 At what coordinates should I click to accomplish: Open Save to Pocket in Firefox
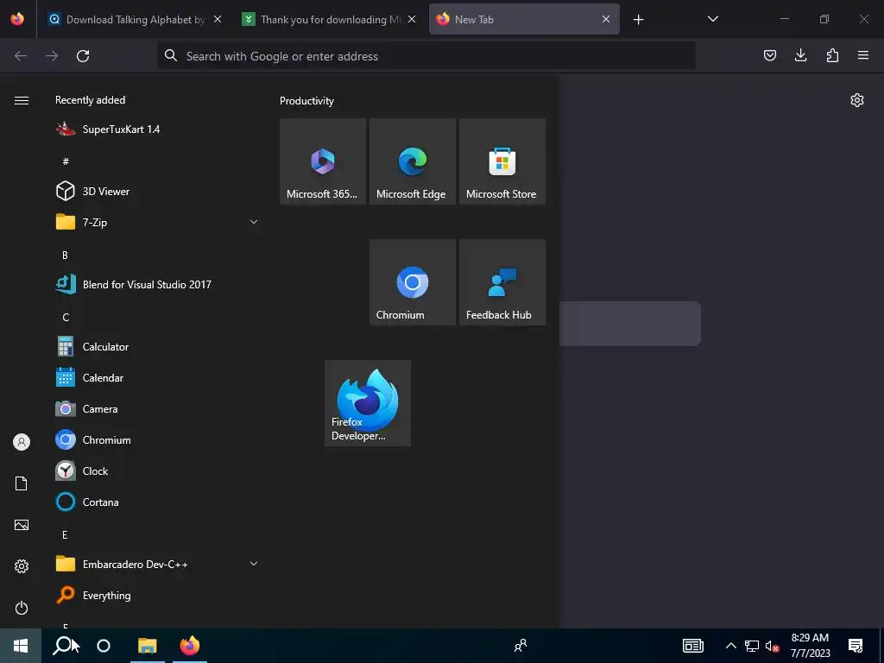pyautogui.click(x=769, y=55)
